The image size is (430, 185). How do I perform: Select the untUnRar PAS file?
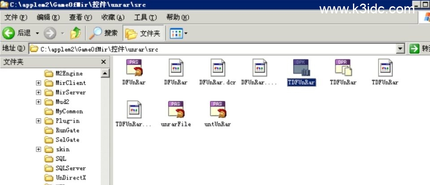[x=218, y=114]
